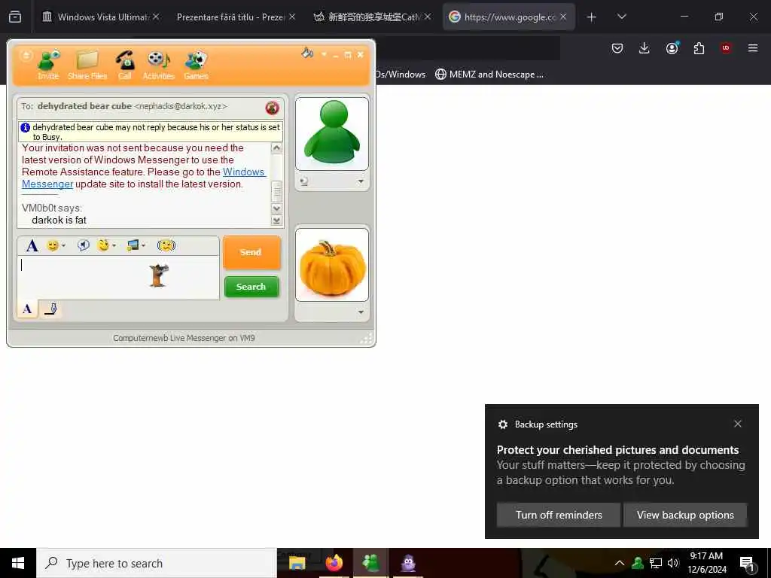This screenshot has height=578, width=771.
Task: Click the green Search button
Action: [x=251, y=287]
